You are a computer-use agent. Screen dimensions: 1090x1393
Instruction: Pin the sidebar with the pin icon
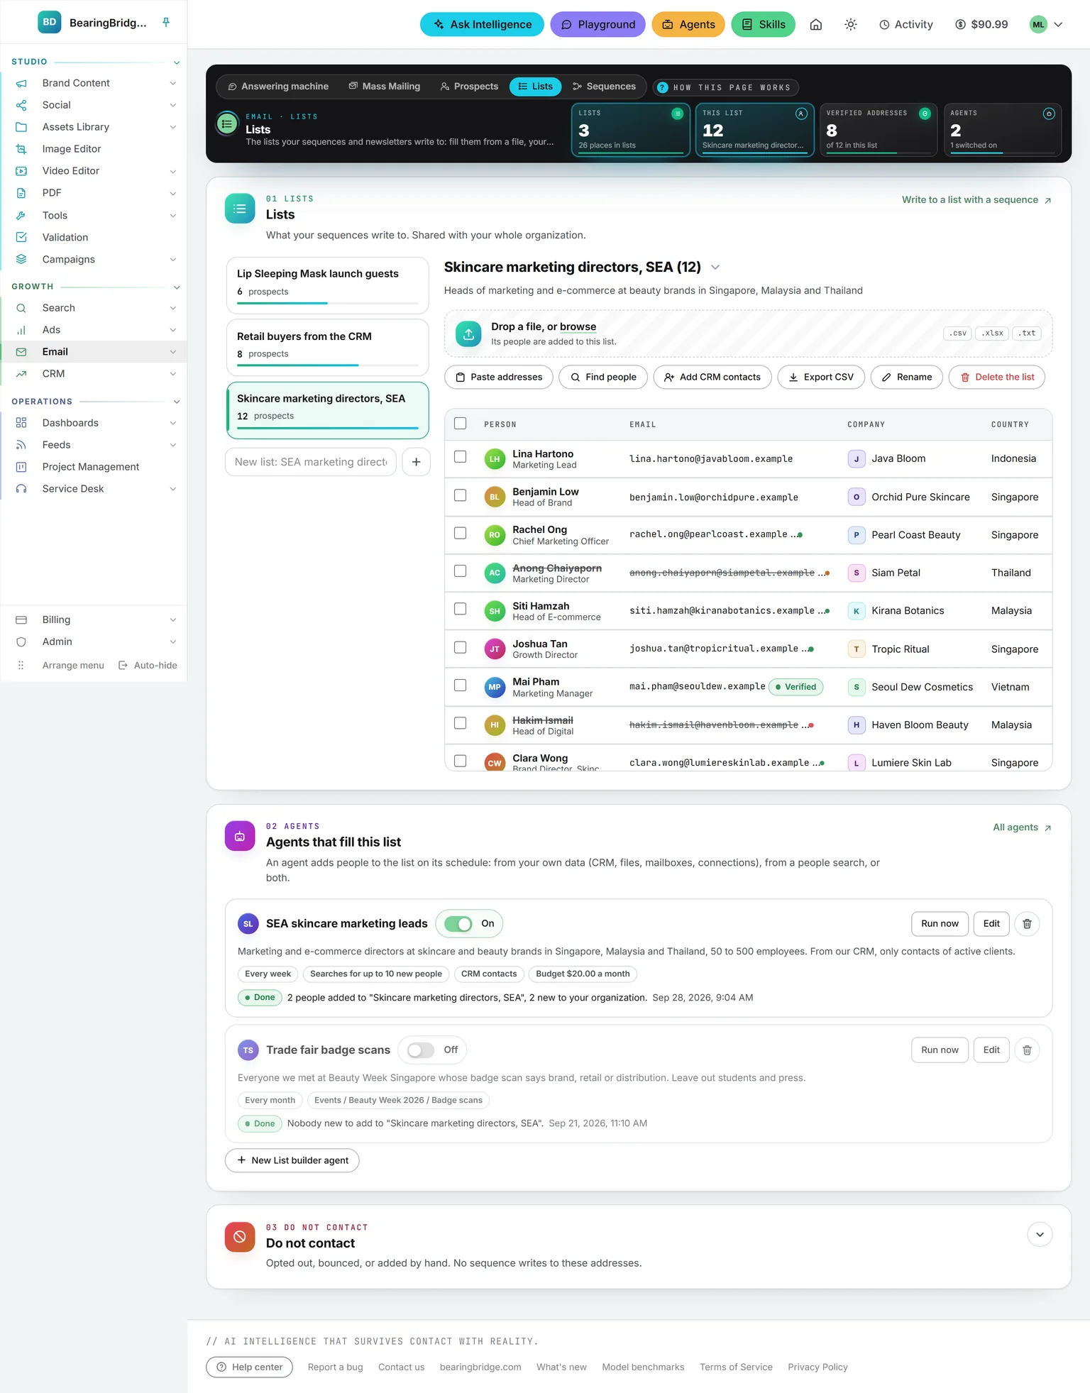(x=166, y=23)
